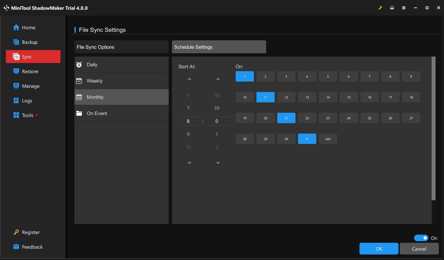Click the vertical scrollbar on the right
Screen dimensions: 444x260
[x=433, y=130]
